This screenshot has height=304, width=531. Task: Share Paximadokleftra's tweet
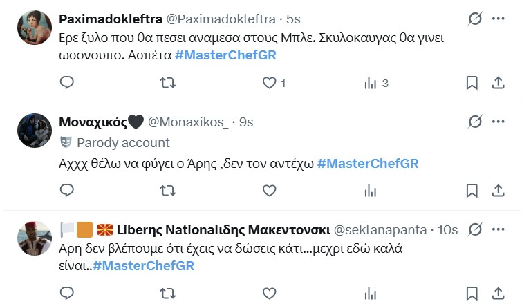497,83
